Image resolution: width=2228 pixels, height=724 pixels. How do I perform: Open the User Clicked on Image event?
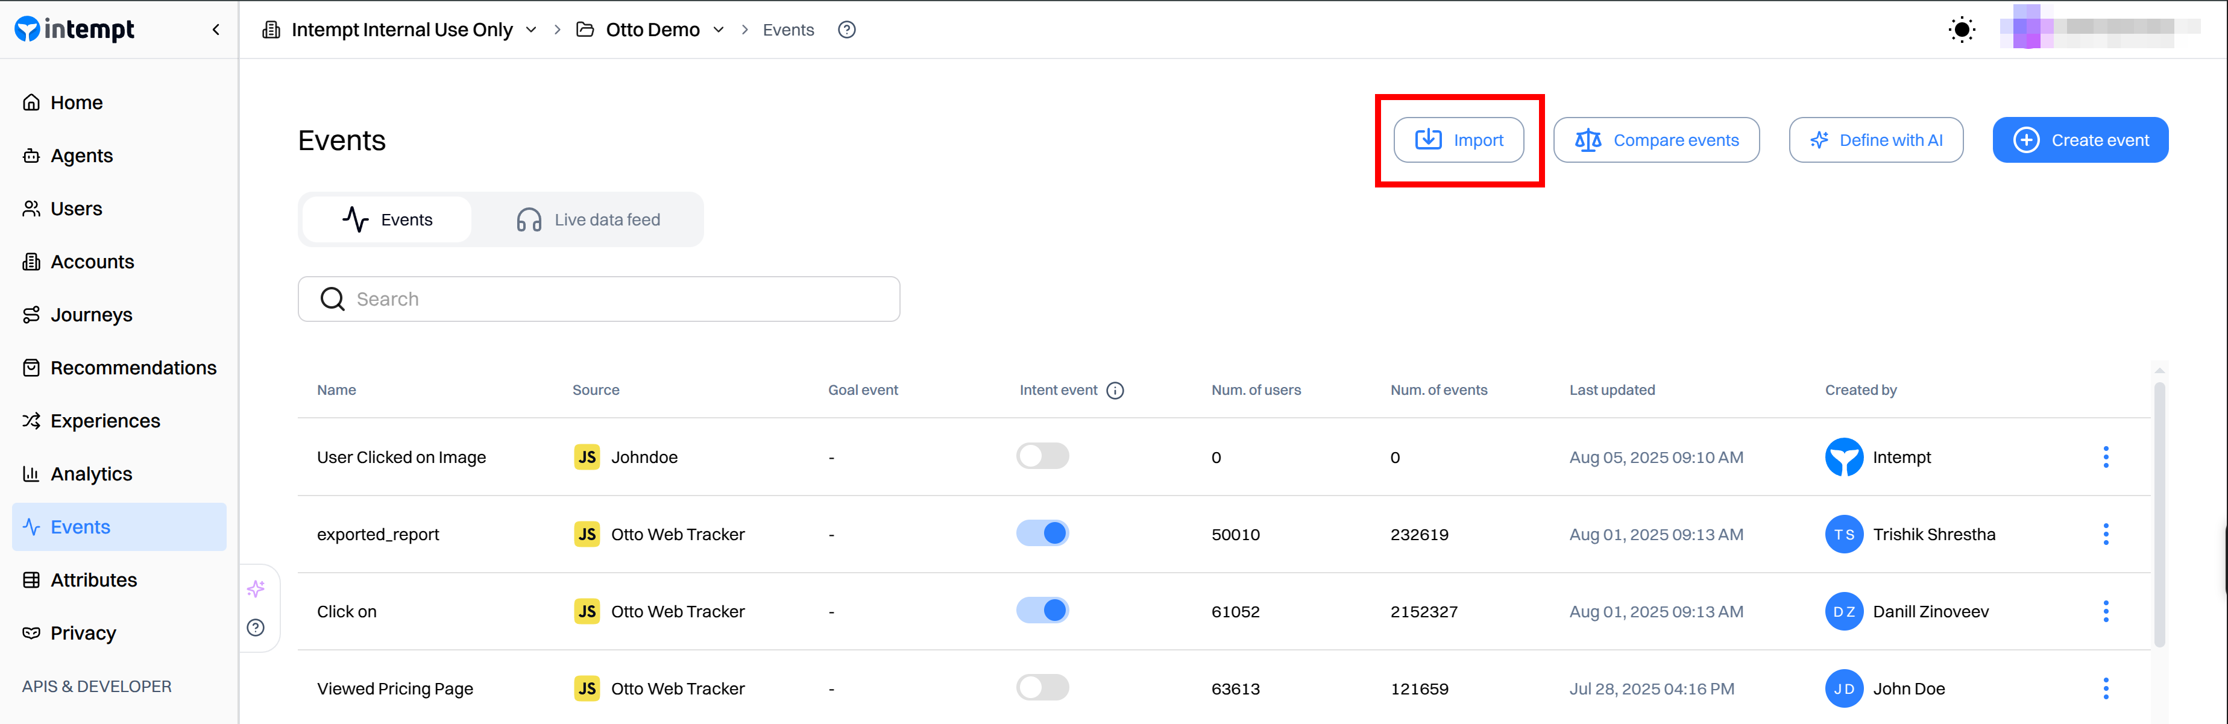click(401, 457)
